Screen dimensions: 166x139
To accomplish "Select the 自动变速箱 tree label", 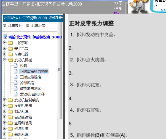I will (23, 117).
